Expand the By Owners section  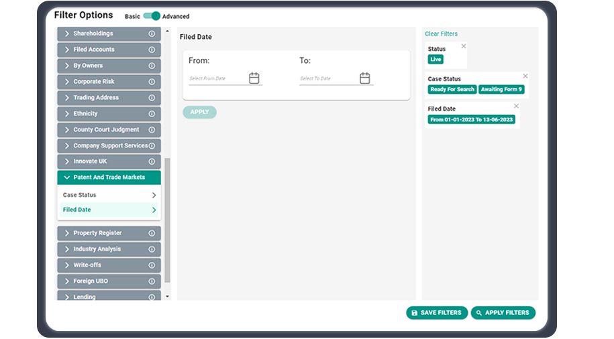click(109, 66)
